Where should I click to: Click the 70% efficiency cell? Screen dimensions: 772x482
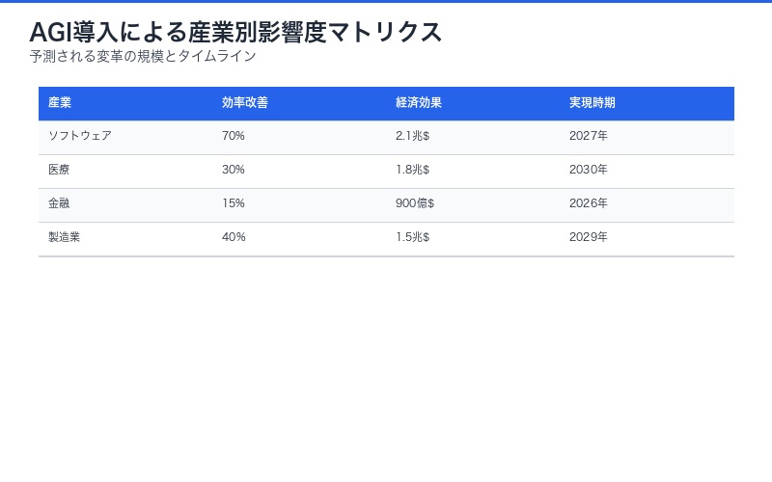point(234,137)
